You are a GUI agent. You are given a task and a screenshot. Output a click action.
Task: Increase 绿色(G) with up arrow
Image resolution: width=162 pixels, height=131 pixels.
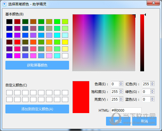(x=152, y=90)
